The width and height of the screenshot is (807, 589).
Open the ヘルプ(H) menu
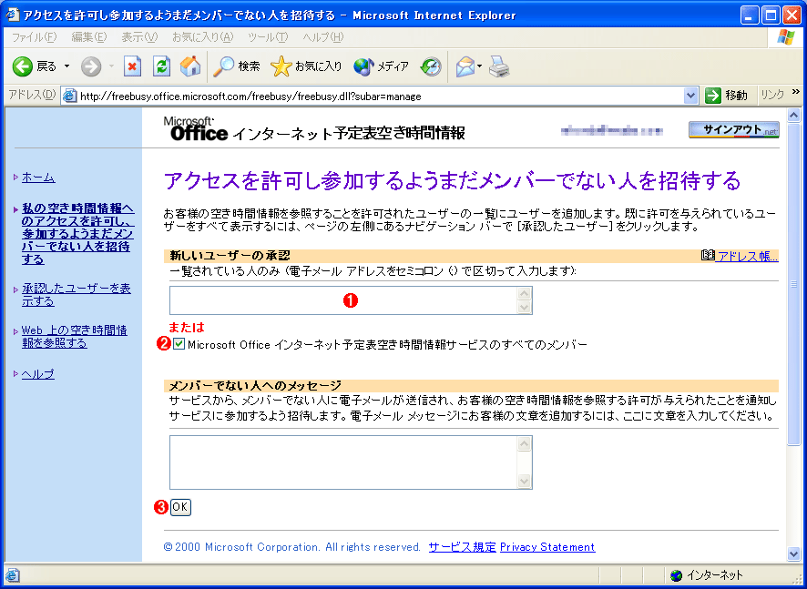point(322,37)
